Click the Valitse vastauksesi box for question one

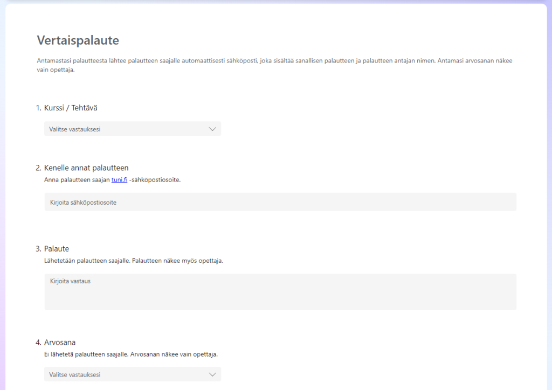[x=132, y=128]
